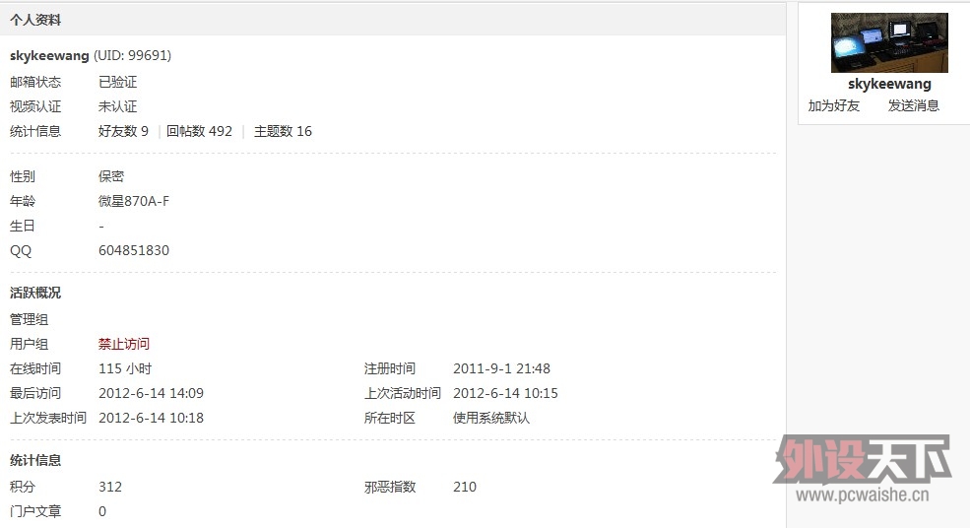Click the www.pcwaishe.cn watermark text
Image resolution: width=970 pixels, height=528 pixels.
tap(863, 495)
